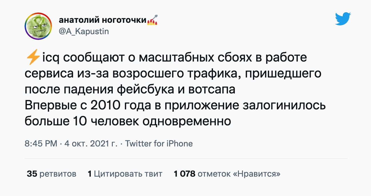Open the 8:45 PM timestamp

[41, 144]
